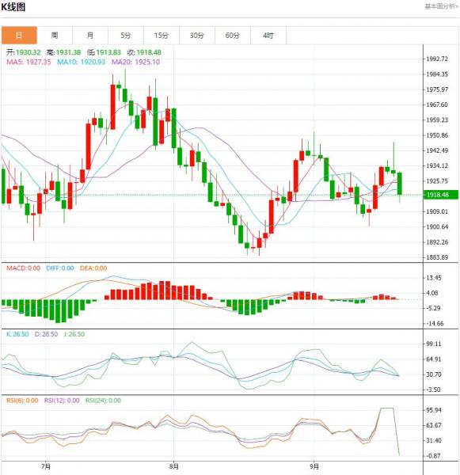Click the DIFF:0.00 legend label

click(60, 268)
